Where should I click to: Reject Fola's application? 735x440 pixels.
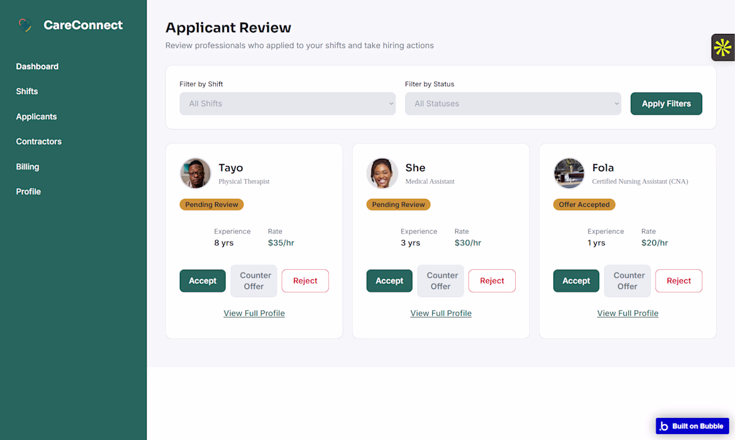pos(679,280)
